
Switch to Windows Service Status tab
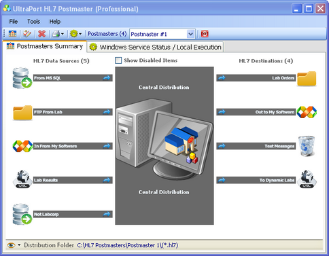155,47
